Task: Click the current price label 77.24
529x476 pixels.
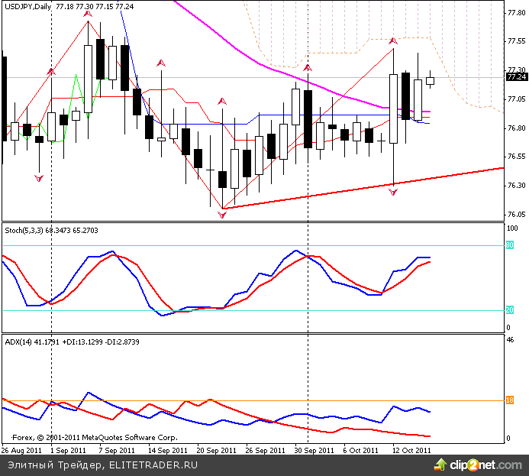Action: pyautogui.click(x=516, y=77)
